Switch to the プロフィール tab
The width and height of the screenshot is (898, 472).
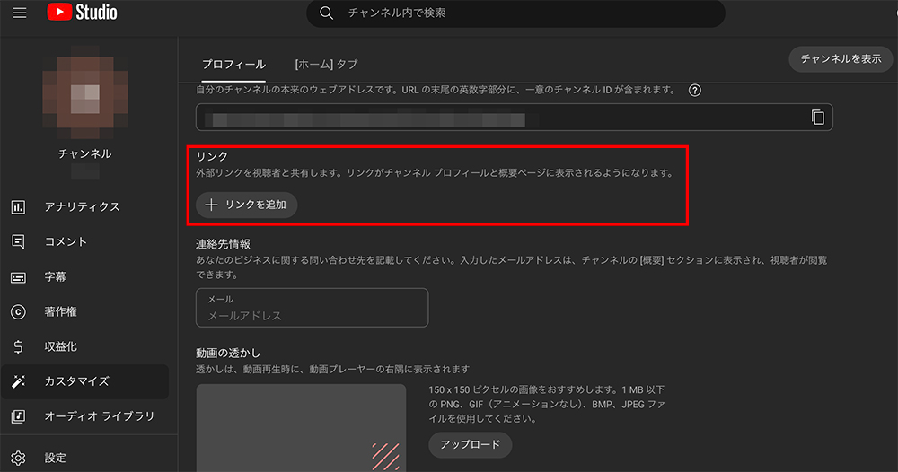(233, 64)
